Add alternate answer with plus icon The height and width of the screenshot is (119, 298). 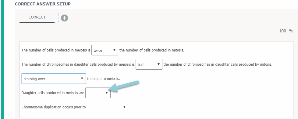click(x=64, y=18)
